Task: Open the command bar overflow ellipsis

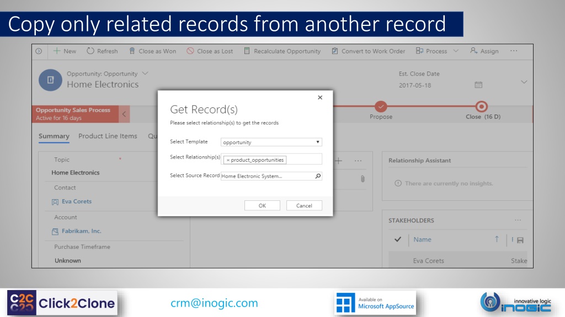Action: [x=514, y=51]
